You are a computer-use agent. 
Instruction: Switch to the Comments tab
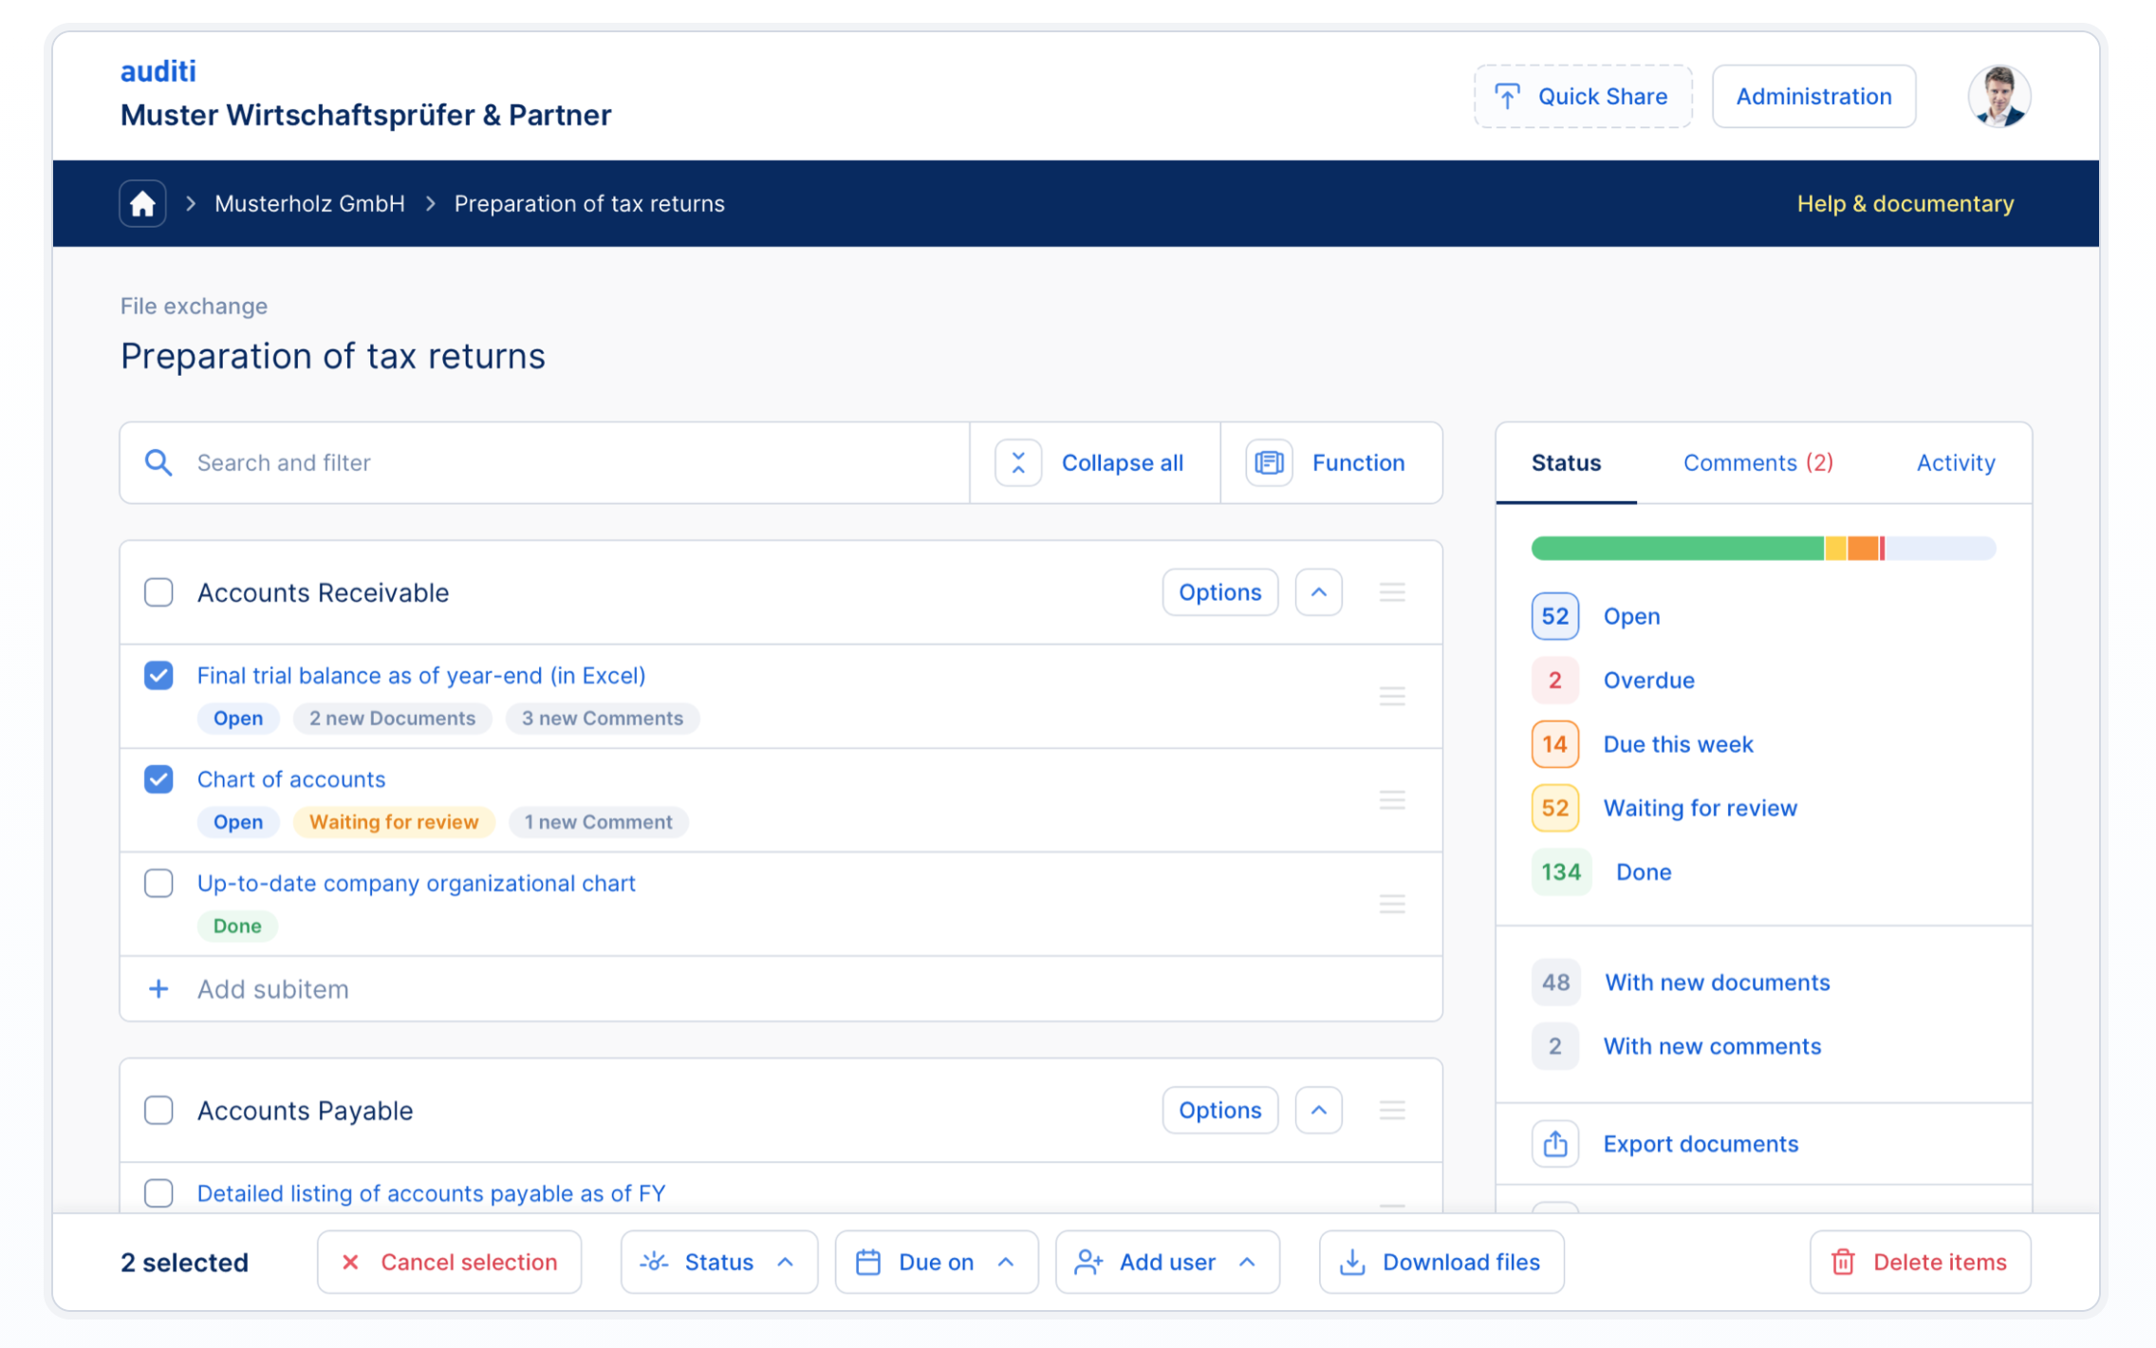tap(1757, 462)
